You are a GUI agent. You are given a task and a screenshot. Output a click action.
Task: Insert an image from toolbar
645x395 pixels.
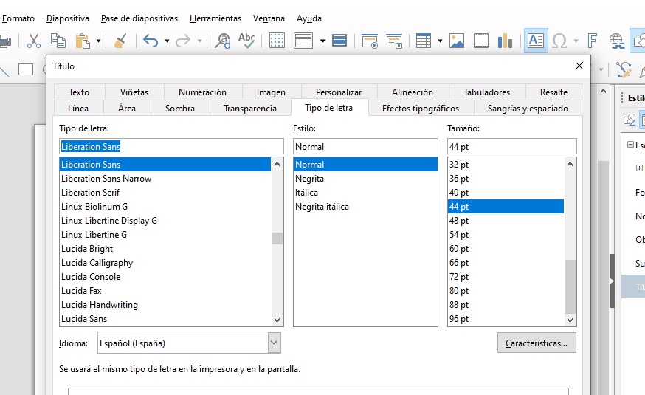click(x=457, y=41)
